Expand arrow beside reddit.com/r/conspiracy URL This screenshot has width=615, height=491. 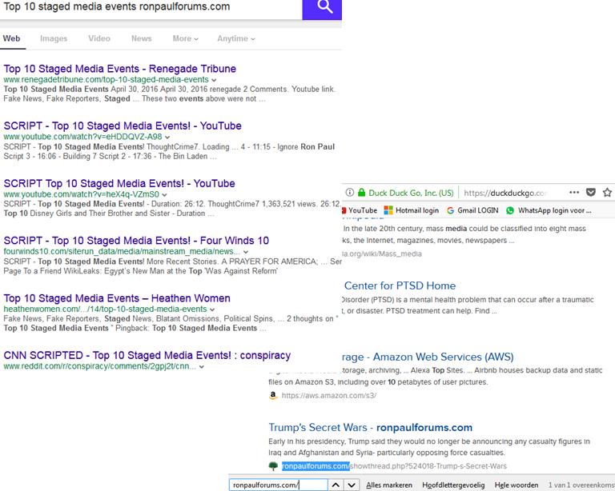click(x=202, y=367)
